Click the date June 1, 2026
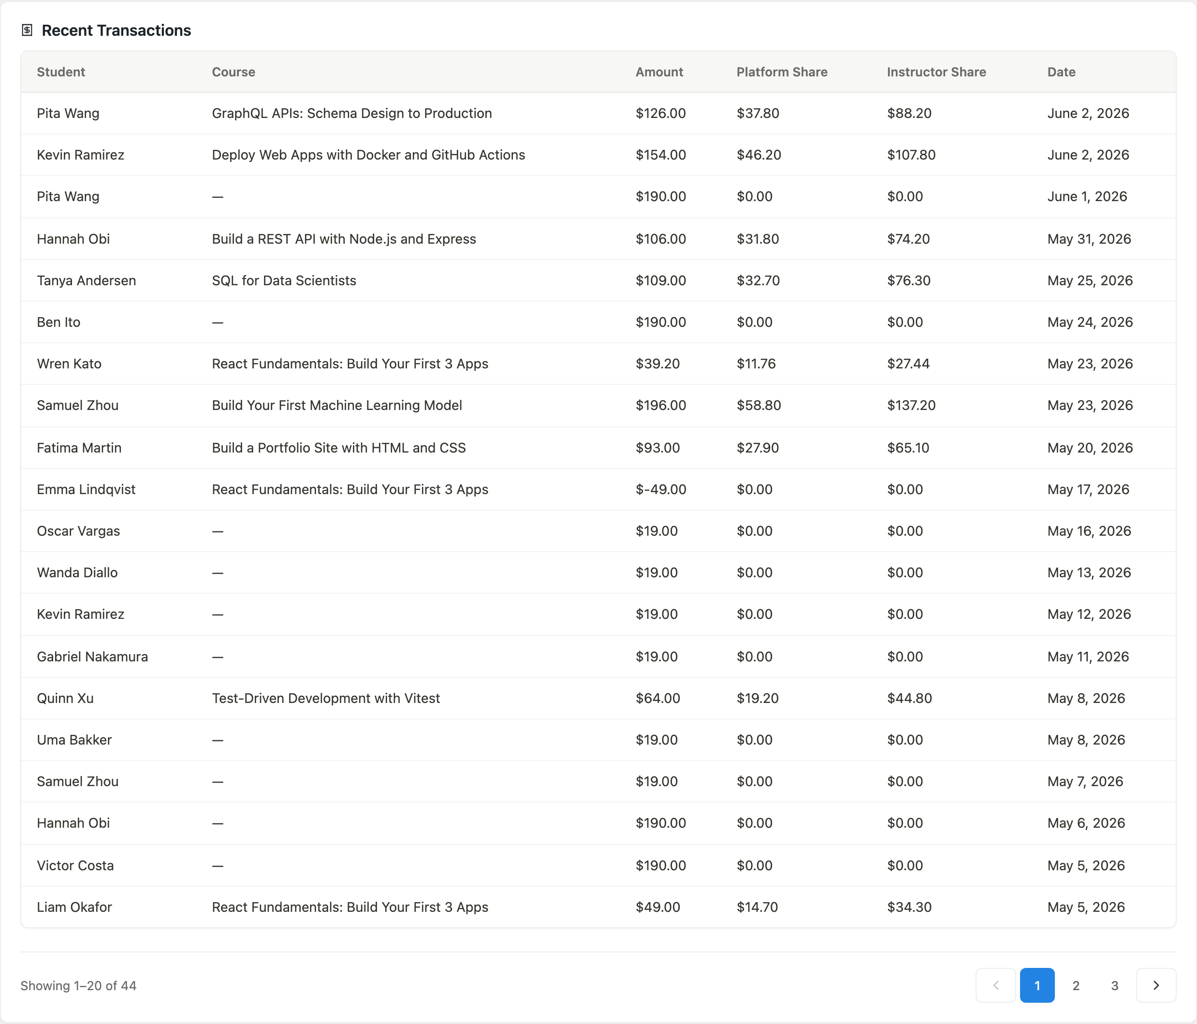Screen dimensions: 1197x1024 tap(1087, 196)
